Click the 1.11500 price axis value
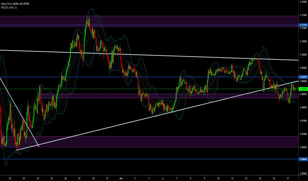308x181 pixels. (303, 15)
